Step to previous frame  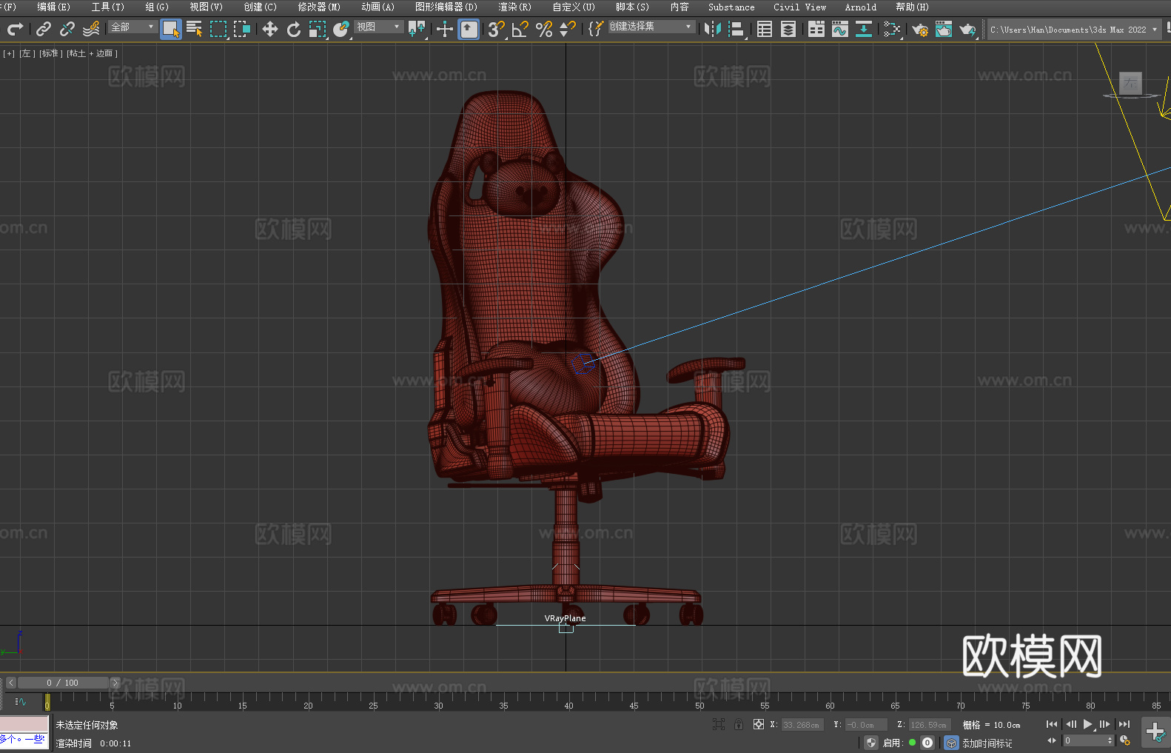click(1070, 724)
